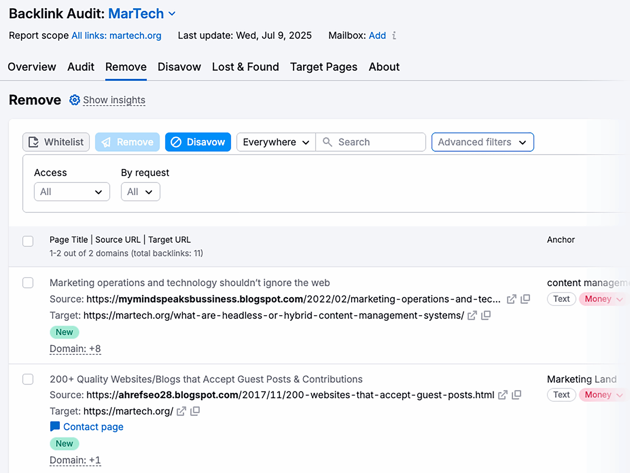This screenshot has width=630, height=473.
Task: Expand the Advanced filters dropdown
Action: coord(482,142)
